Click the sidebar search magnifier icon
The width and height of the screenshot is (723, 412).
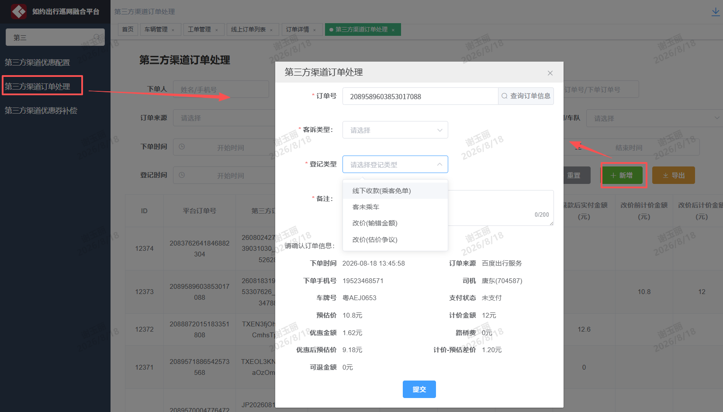(97, 37)
